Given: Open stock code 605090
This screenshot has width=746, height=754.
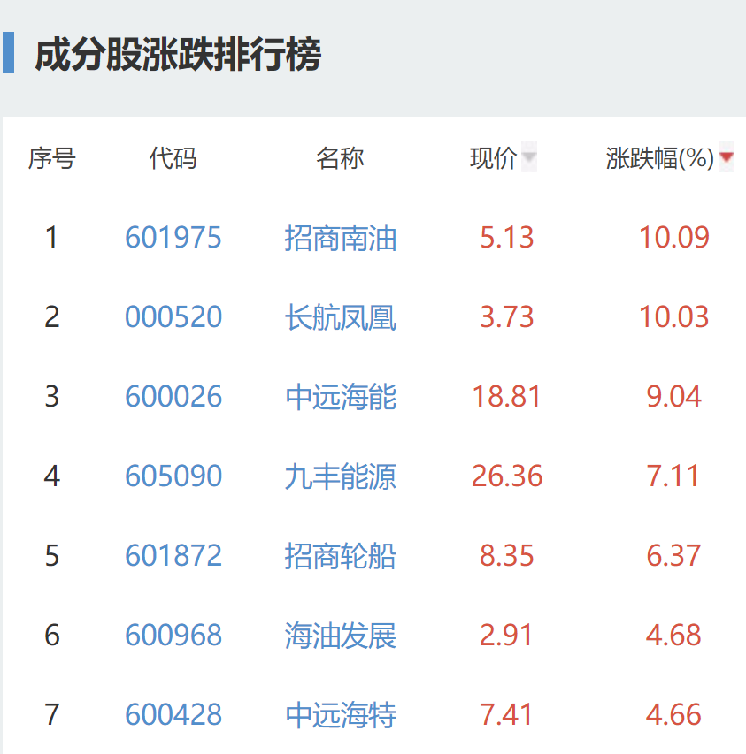Looking at the screenshot, I should (x=173, y=476).
